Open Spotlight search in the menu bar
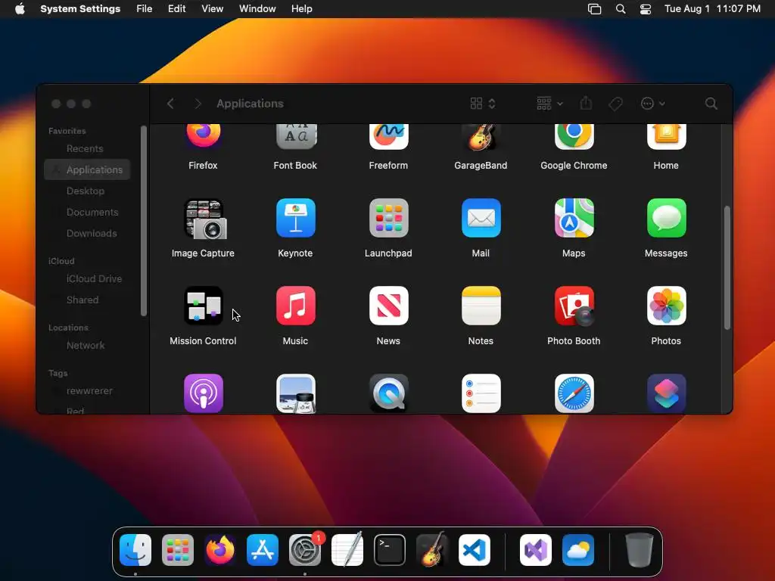This screenshot has height=581, width=775. tap(621, 9)
